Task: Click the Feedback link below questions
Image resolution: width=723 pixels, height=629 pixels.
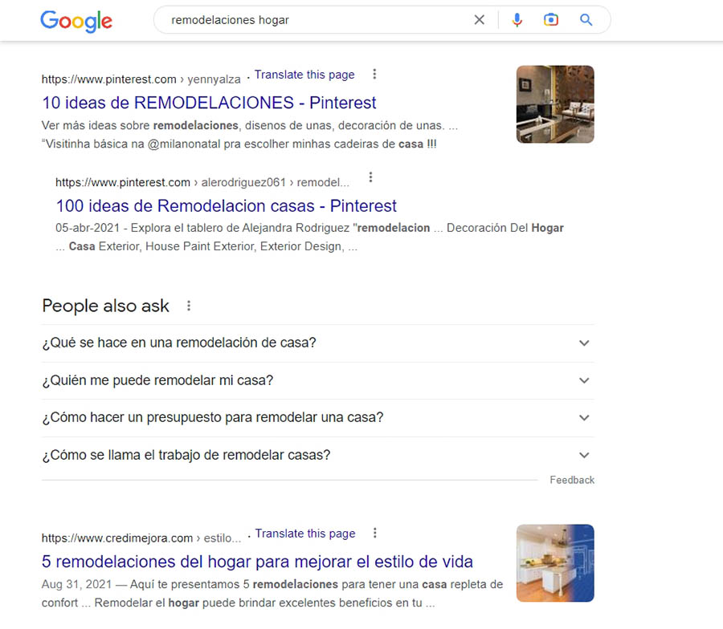Action: coord(572,480)
